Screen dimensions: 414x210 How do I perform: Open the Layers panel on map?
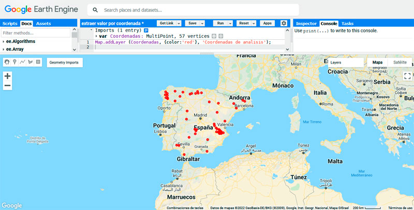(x=346, y=62)
